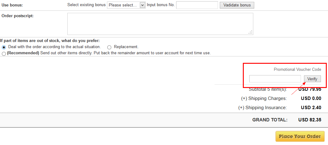Select "Deal with the order according to actual situation"
Viewport: 328px width, 145px height.
point(4,47)
